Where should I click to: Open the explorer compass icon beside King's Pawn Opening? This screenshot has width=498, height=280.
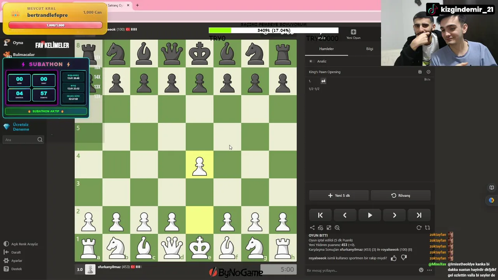click(428, 72)
